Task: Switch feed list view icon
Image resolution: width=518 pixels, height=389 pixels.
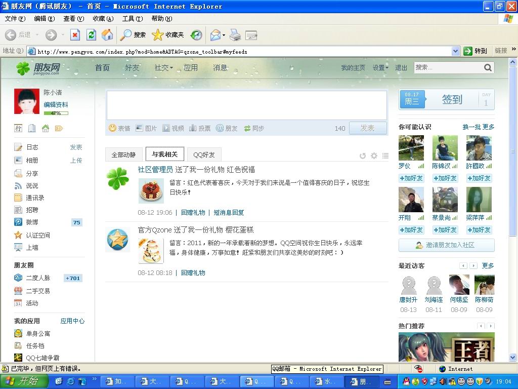Action: pyautogui.click(x=385, y=155)
